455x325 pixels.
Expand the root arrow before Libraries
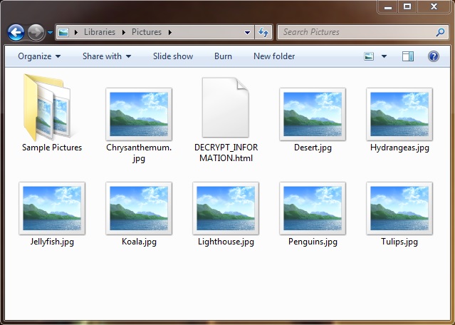coord(76,32)
